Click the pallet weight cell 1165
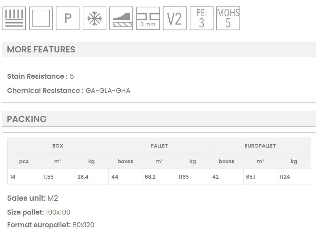This screenshot has width=316, height=245. coord(184,177)
